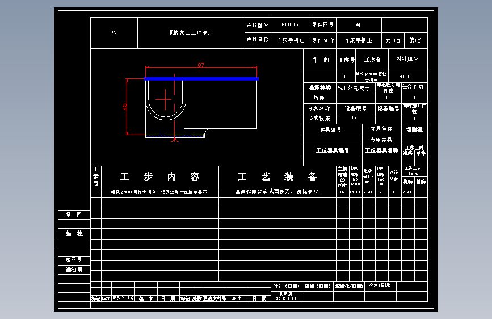Click the material value HT200
The width and height of the screenshot is (492, 319).
pyautogui.click(x=406, y=77)
